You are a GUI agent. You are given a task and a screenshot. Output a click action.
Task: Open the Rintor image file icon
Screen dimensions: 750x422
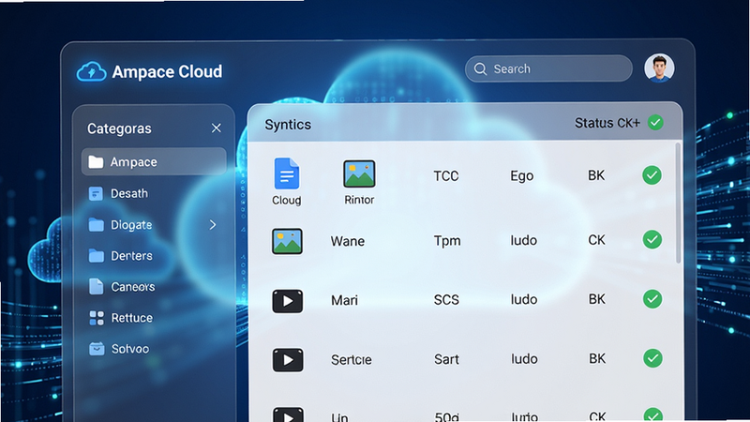[359, 173]
